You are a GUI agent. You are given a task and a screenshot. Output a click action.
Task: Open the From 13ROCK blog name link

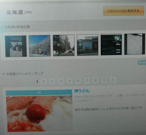[x=93, y=96]
